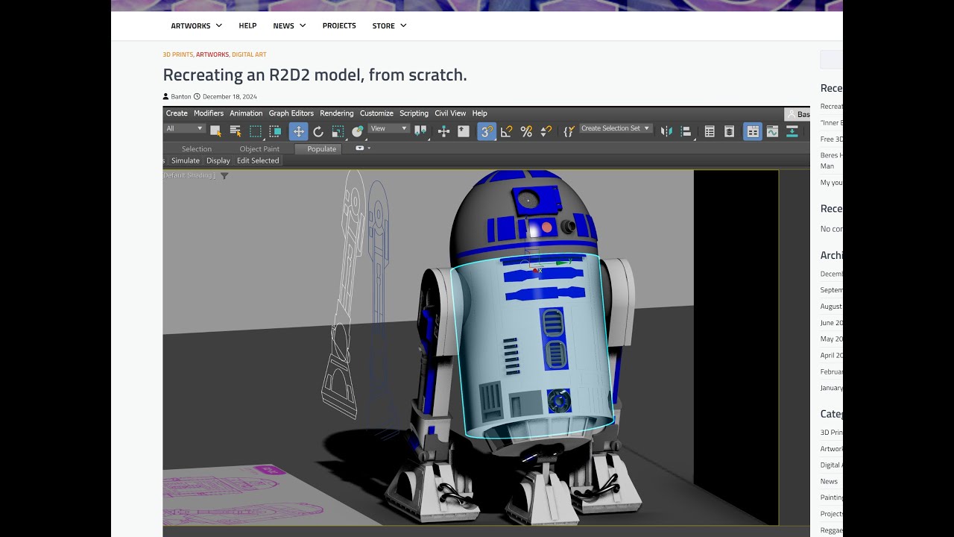The image size is (954, 537).
Task: Switch to Object Paint ribbon tab
Action: pos(259,148)
